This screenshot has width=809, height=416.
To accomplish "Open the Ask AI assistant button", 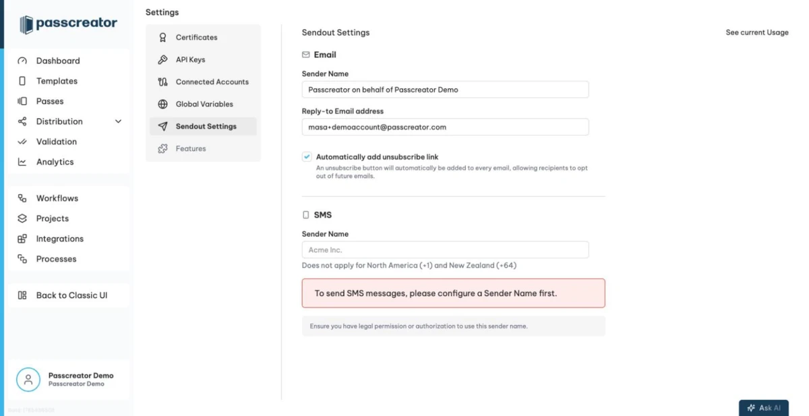I will [764, 408].
